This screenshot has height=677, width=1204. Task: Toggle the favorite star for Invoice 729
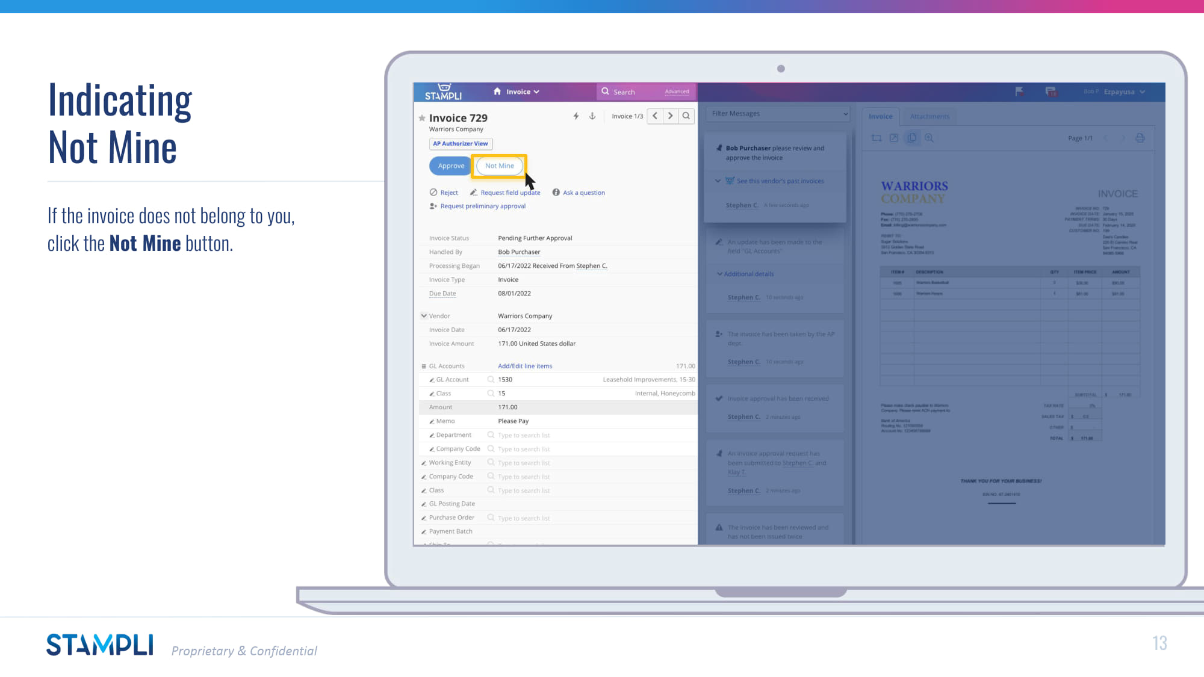[422, 118]
